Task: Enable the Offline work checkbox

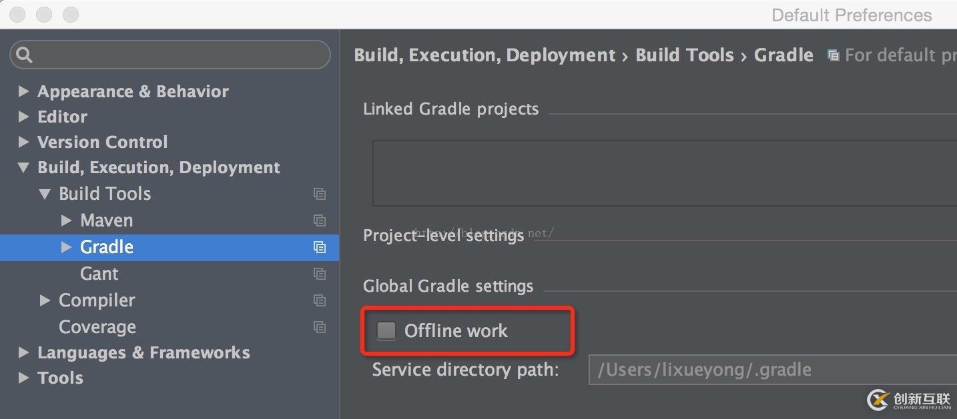Action: pos(386,330)
